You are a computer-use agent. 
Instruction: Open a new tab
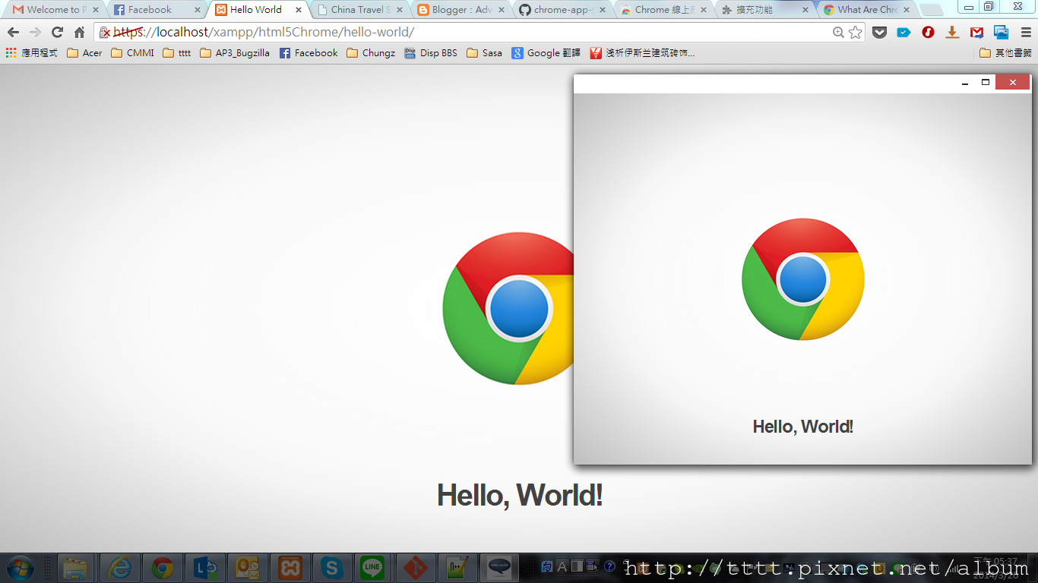pos(932,10)
